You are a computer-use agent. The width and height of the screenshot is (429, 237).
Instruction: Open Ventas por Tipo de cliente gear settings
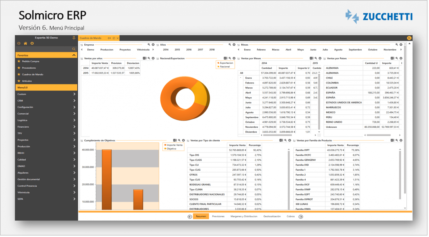click(290, 141)
